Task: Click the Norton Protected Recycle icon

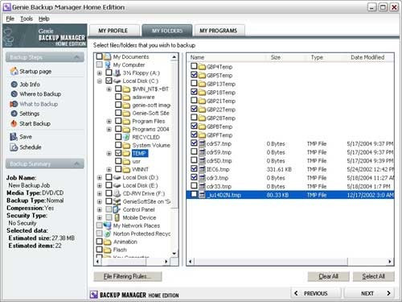Action: [108, 234]
